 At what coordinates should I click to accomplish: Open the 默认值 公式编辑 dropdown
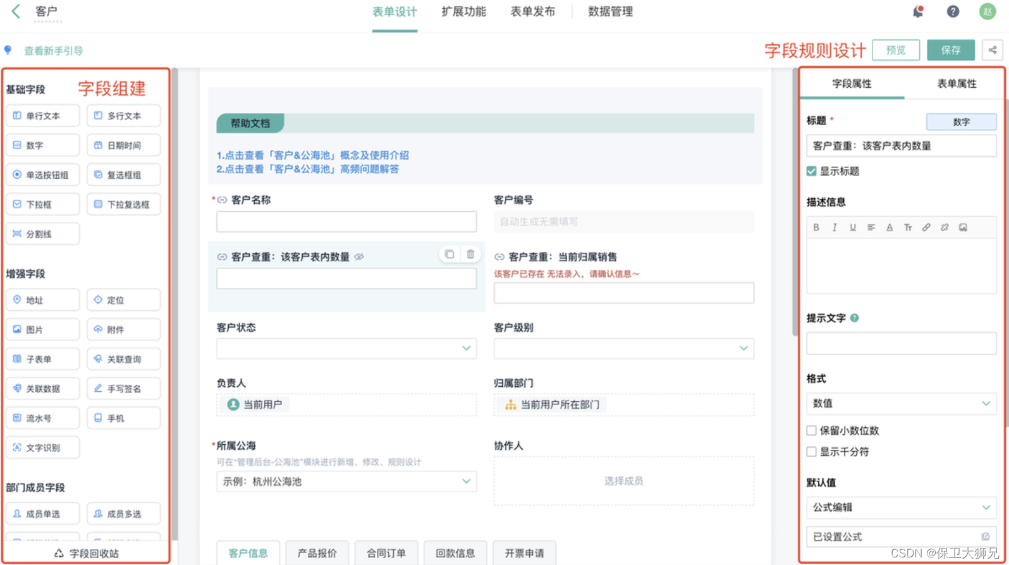pos(902,507)
